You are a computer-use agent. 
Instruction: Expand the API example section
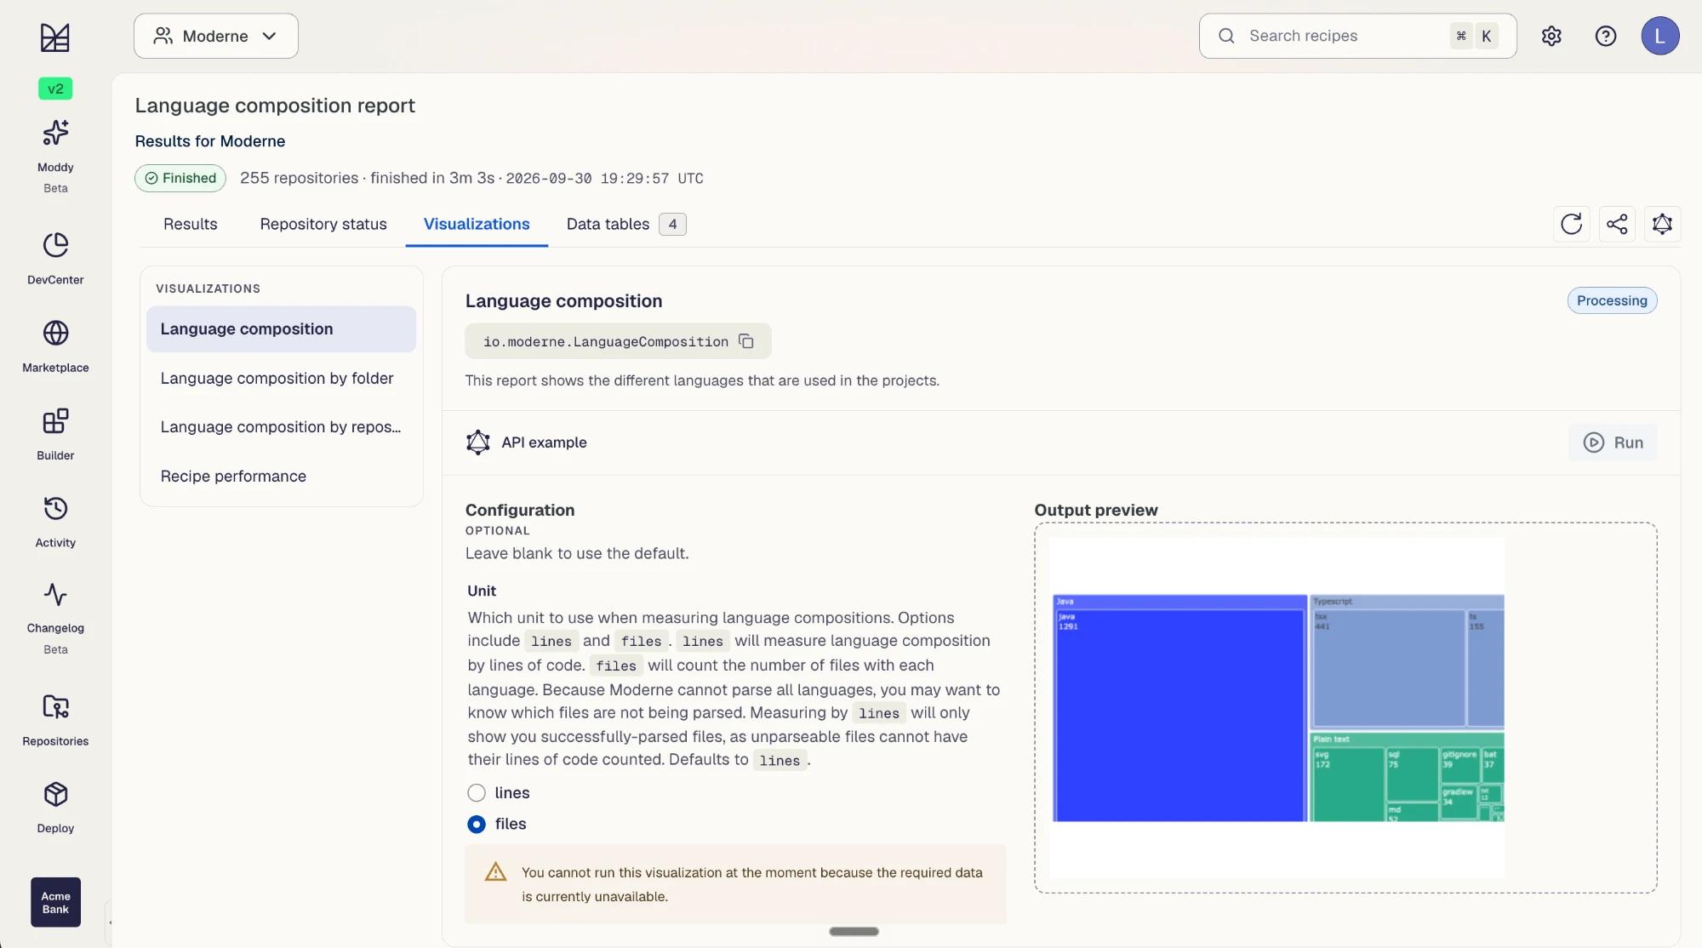[527, 443]
